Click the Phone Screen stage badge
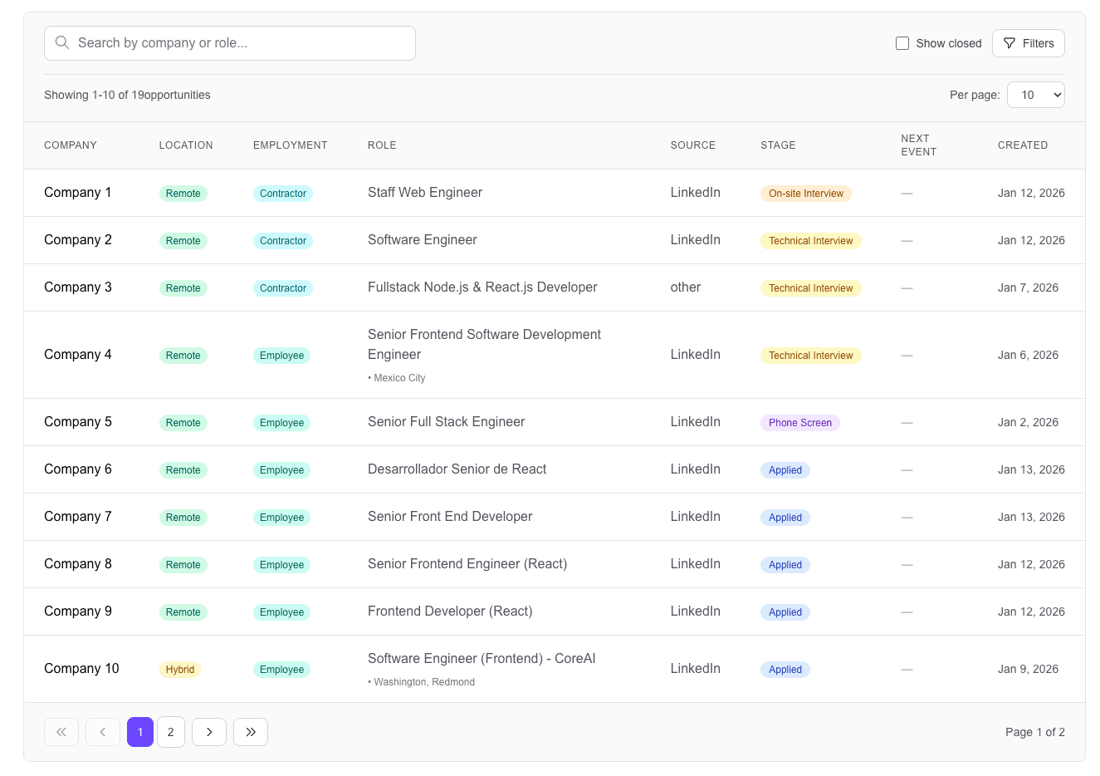 pyautogui.click(x=799, y=423)
